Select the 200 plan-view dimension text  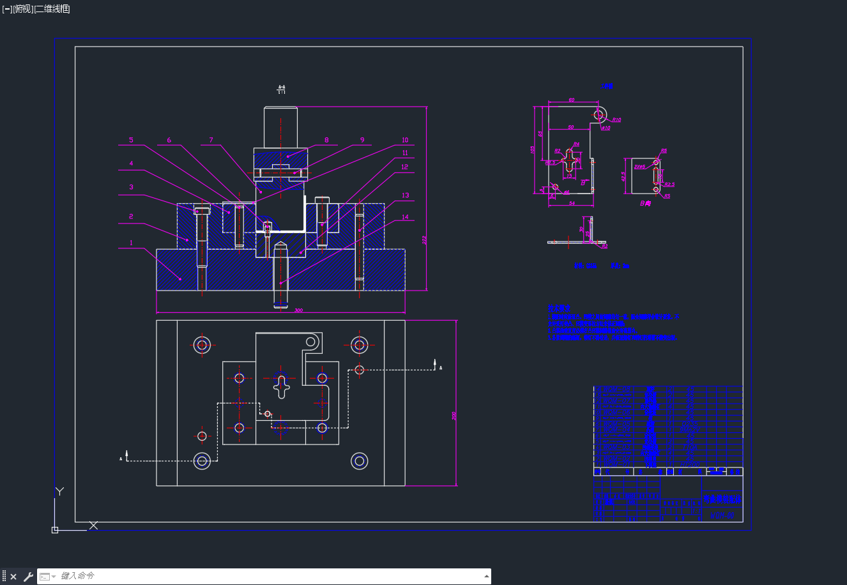pyautogui.click(x=454, y=415)
